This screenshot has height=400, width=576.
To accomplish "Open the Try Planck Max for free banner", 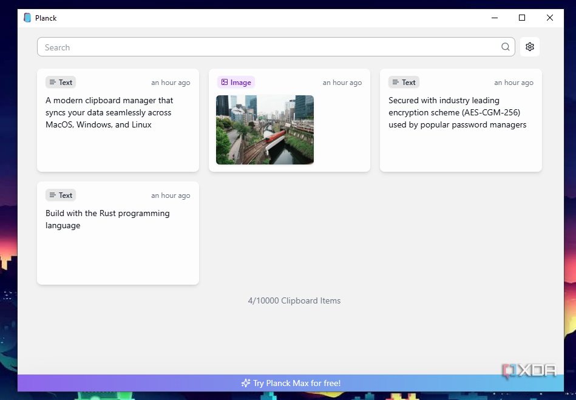I will pyautogui.click(x=291, y=383).
